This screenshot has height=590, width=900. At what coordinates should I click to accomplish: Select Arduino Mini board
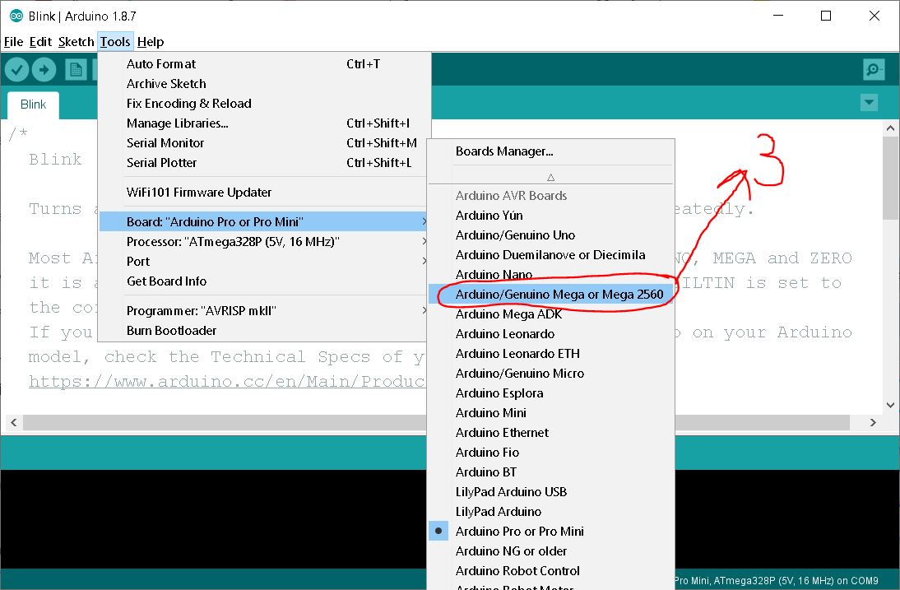tap(551, 412)
